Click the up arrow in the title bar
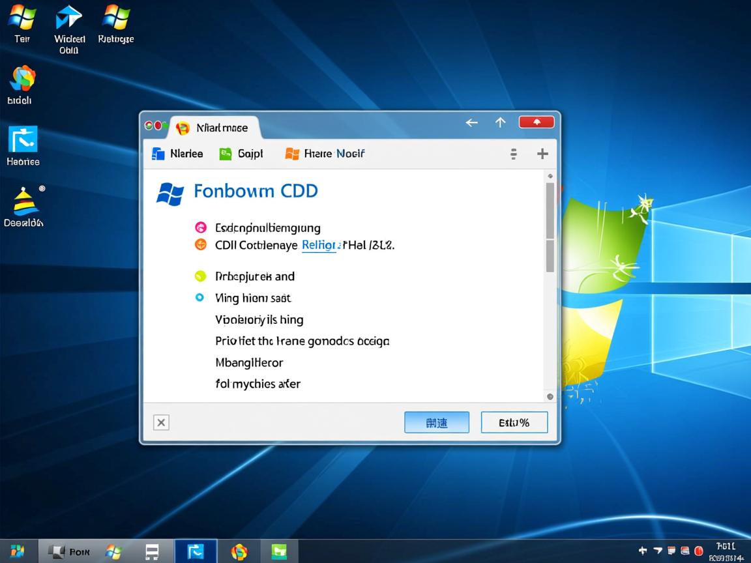 pyautogui.click(x=500, y=123)
